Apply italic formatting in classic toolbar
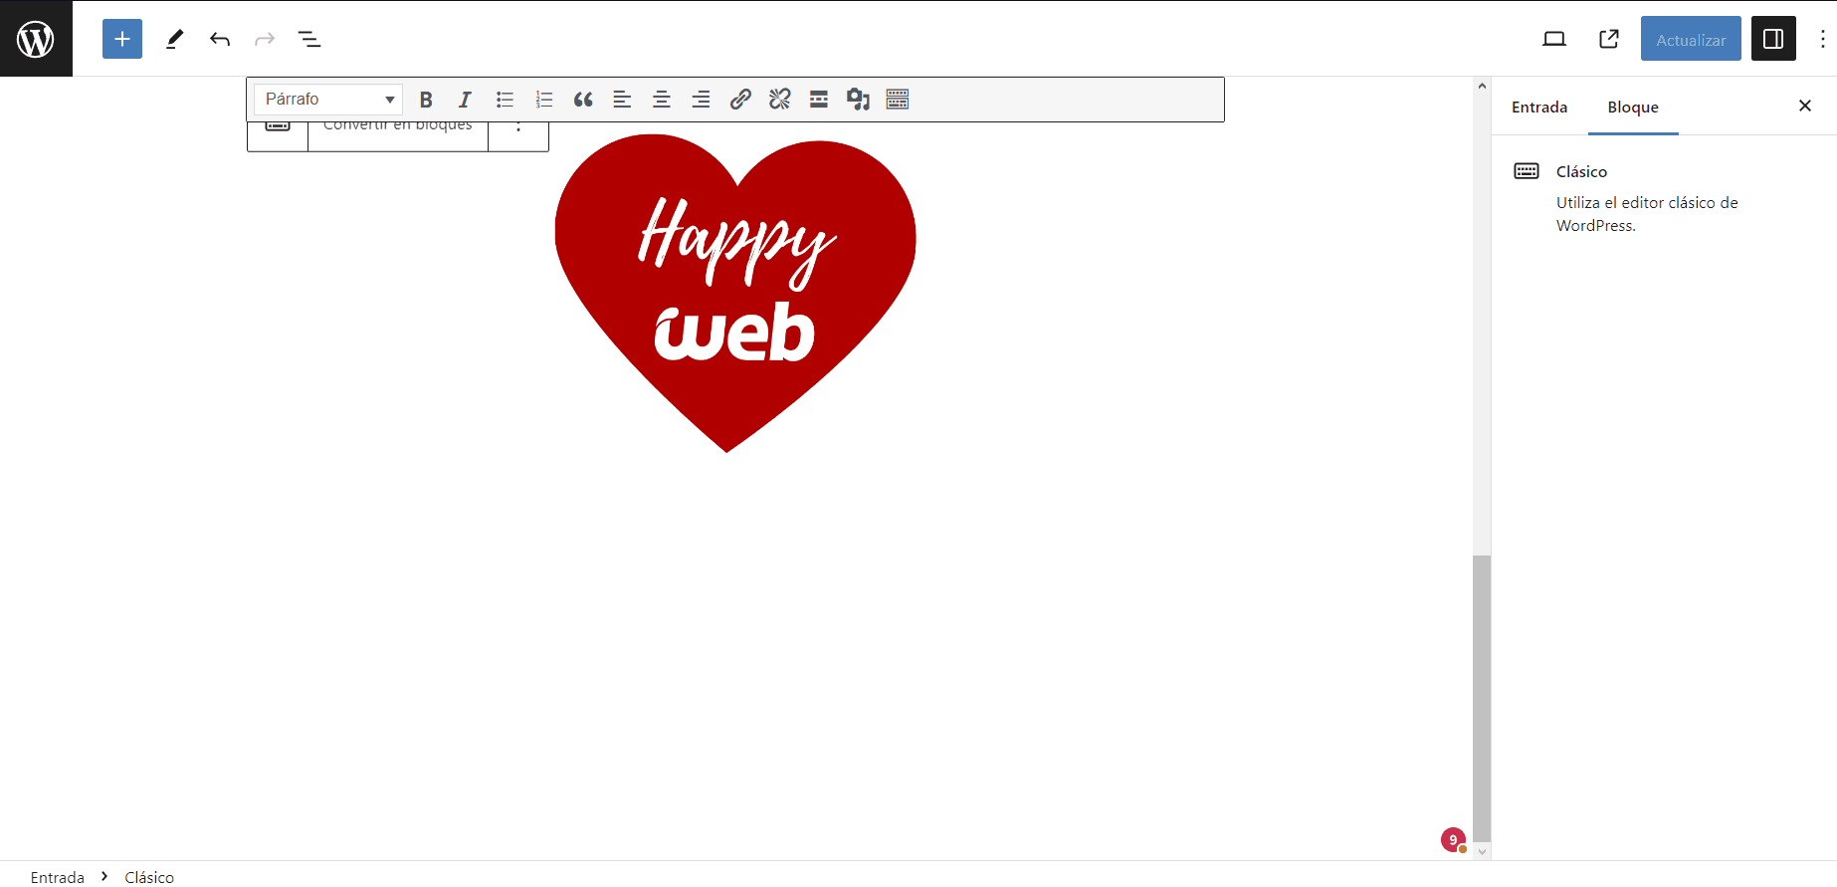 pyautogui.click(x=465, y=100)
